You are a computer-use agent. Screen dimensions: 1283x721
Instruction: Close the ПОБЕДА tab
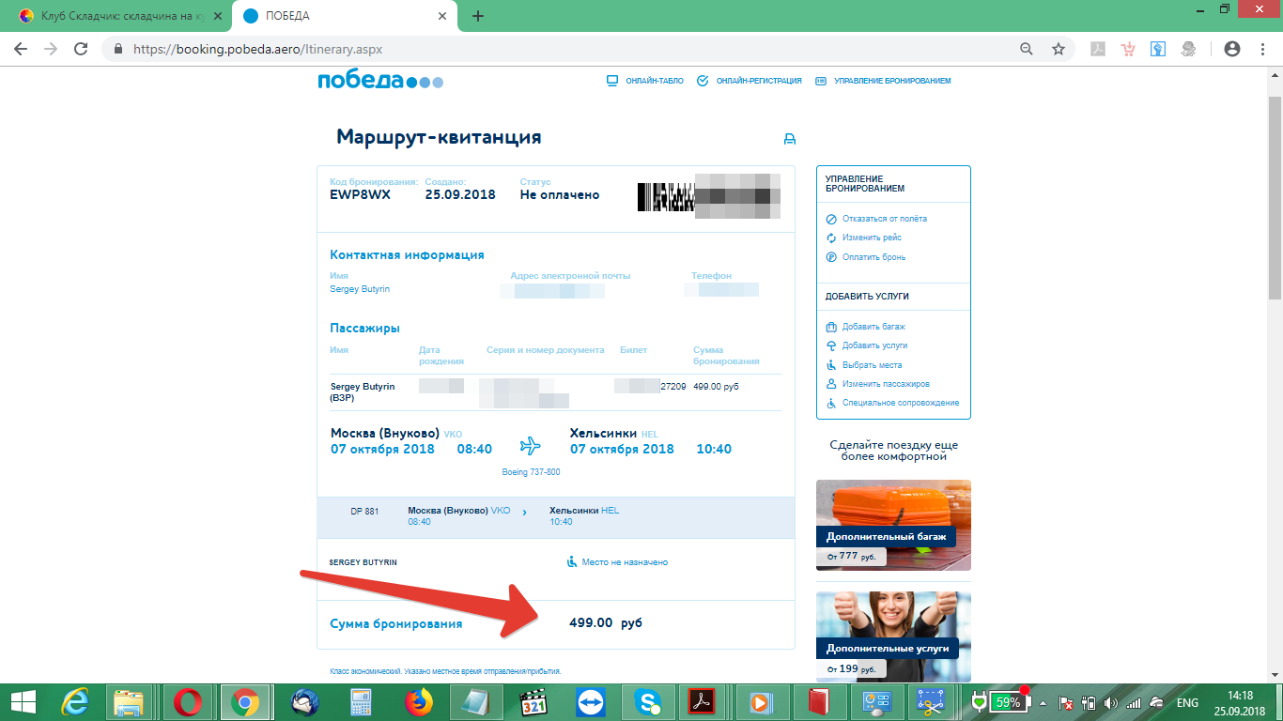point(442,16)
